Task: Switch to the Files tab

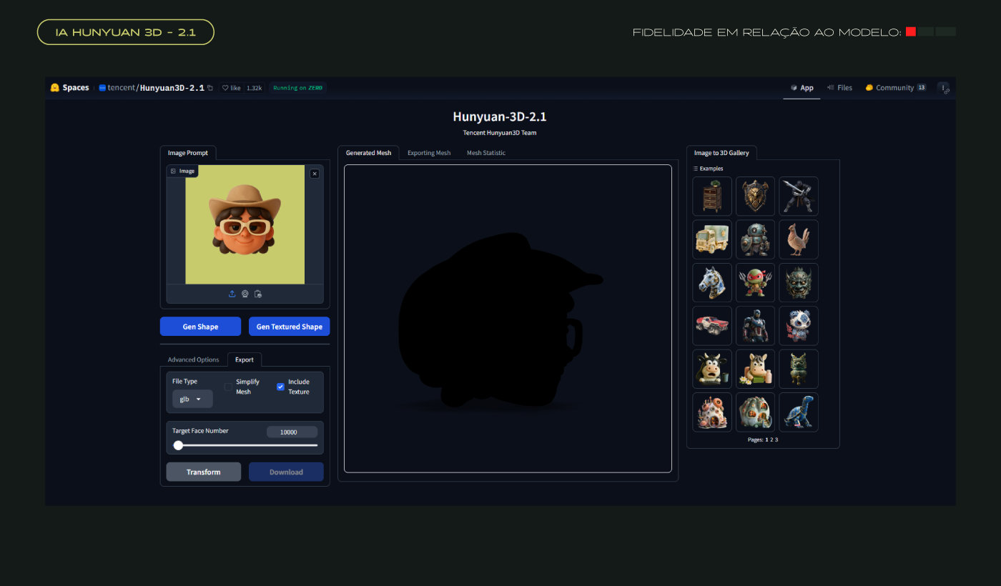Action: [x=839, y=88]
